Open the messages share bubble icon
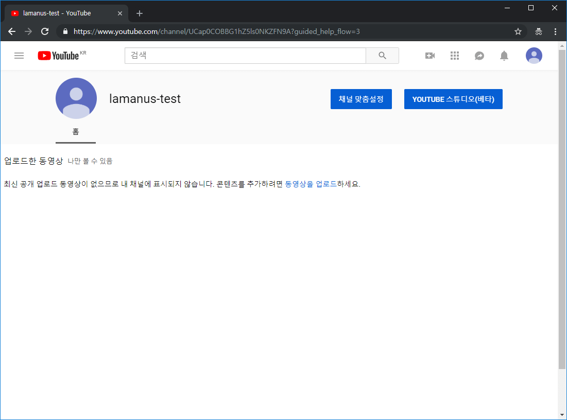Screen dimensions: 567x420 [479, 56]
